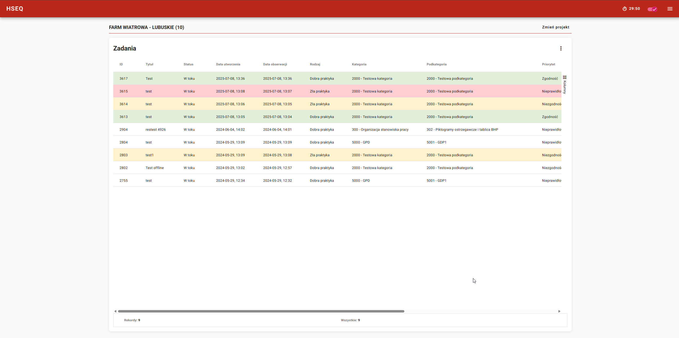Click the session timer clock icon
The width and height of the screenshot is (679, 338).
(x=624, y=9)
